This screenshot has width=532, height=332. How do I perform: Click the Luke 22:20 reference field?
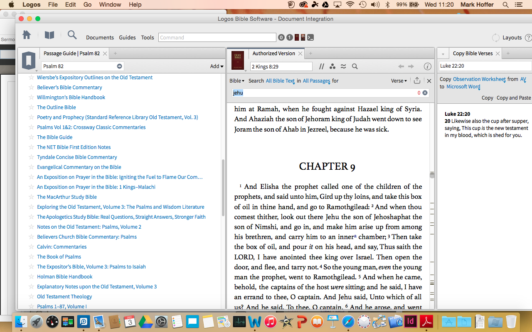click(x=485, y=66)
